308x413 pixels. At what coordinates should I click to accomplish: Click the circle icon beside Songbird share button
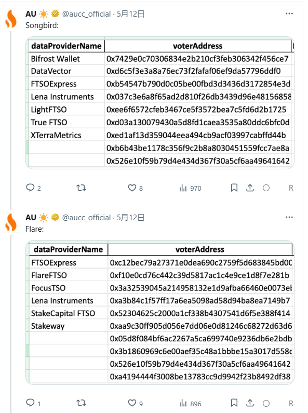point(266,188)
